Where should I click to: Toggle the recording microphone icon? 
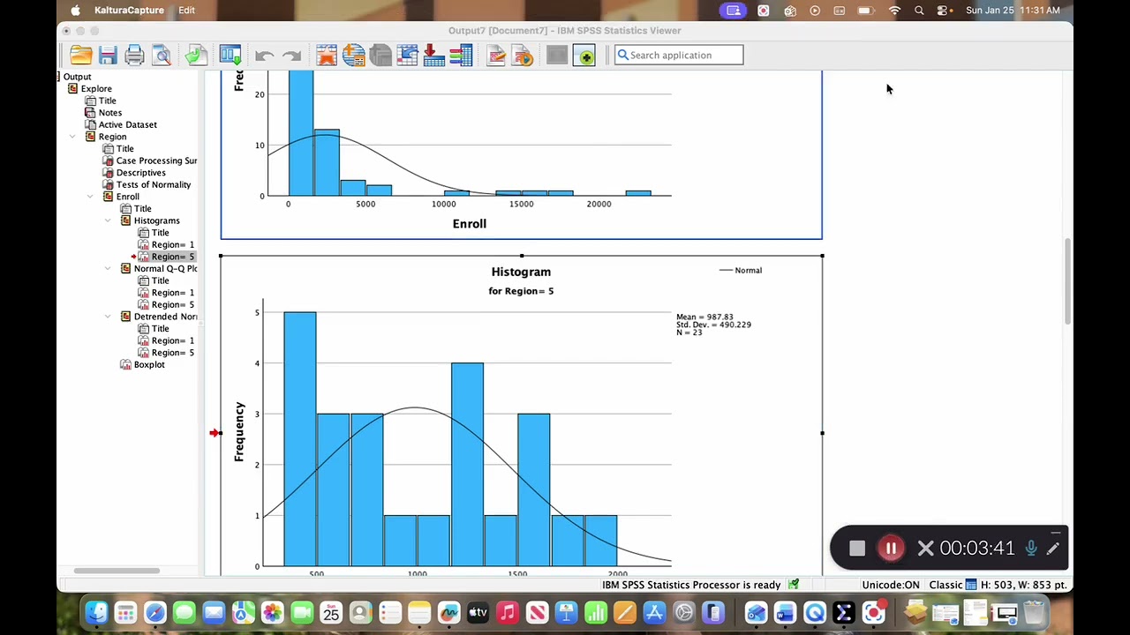[x=1031, y=549]
